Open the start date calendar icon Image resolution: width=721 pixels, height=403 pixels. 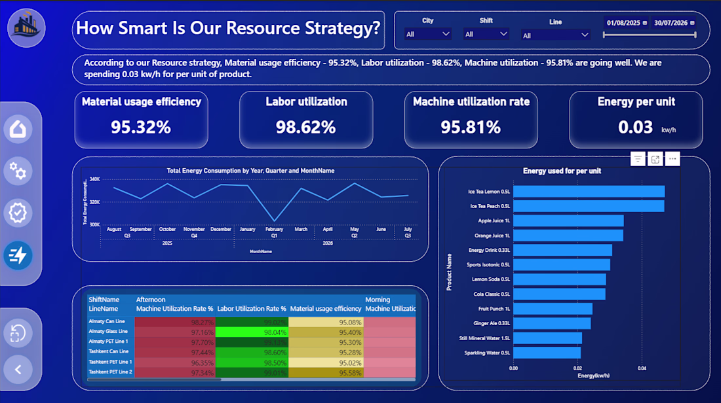click(645, 23)
